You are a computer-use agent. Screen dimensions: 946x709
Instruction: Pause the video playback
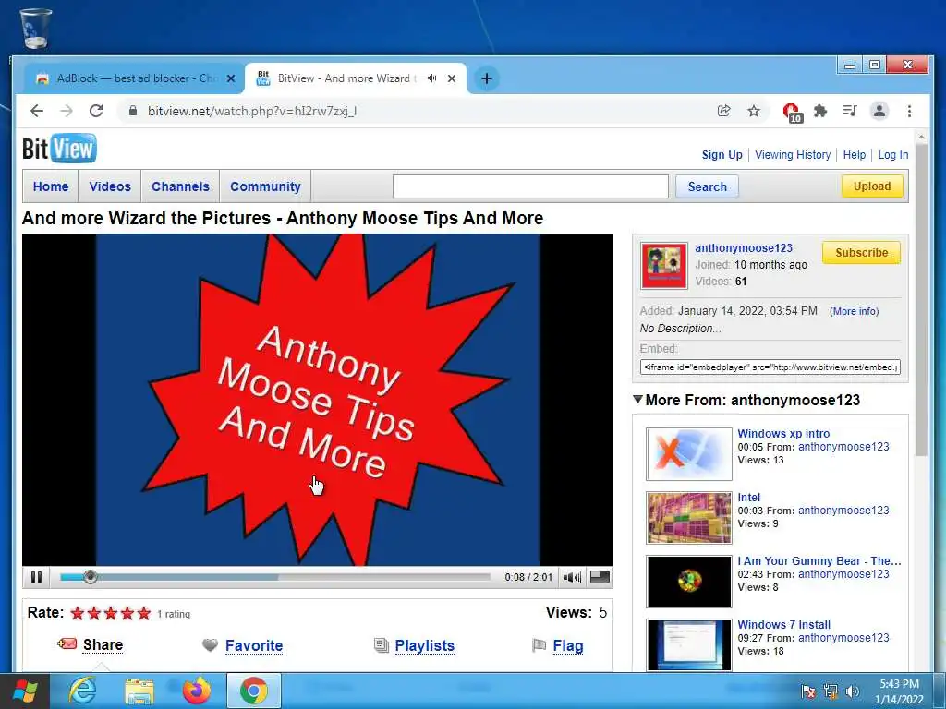[36, 578]
